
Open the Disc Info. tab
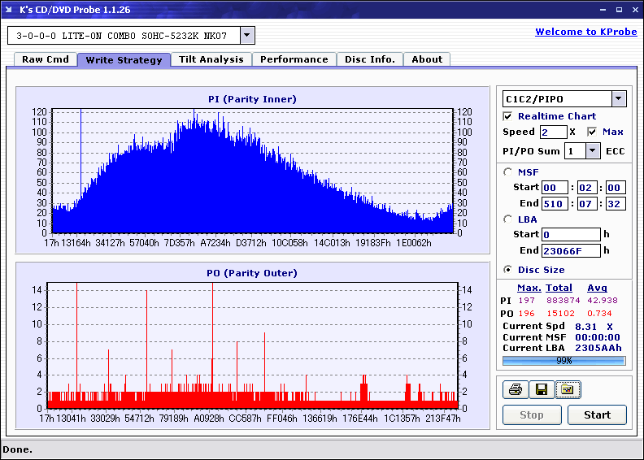[x=370, y=59]
